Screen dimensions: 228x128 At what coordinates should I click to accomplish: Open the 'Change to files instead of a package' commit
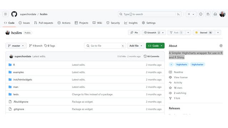[x=92, y=94]
